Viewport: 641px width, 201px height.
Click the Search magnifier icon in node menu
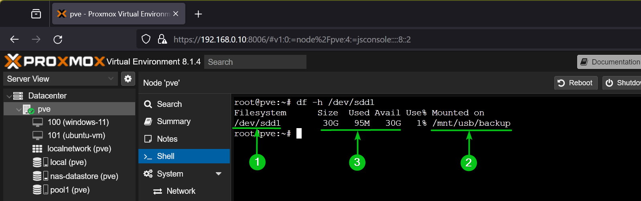(x=148, y=104)
